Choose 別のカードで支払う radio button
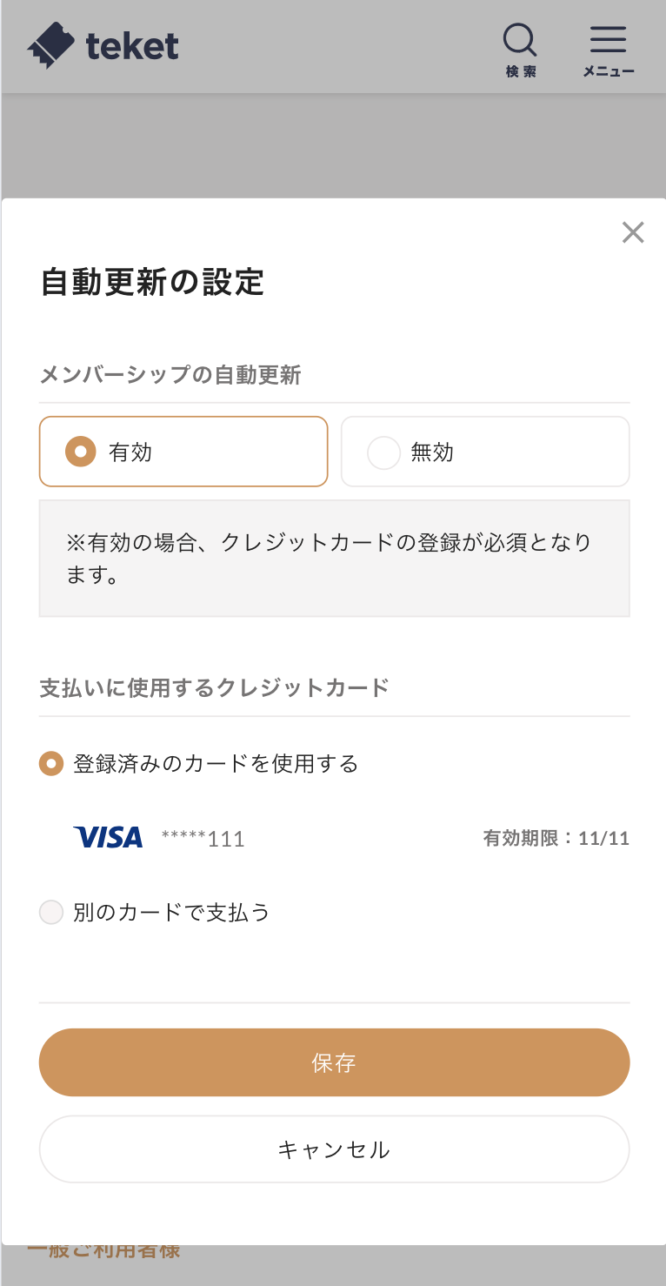This screenshot has width=666, height=1286. pyautogui.click(x=52, y=913)
